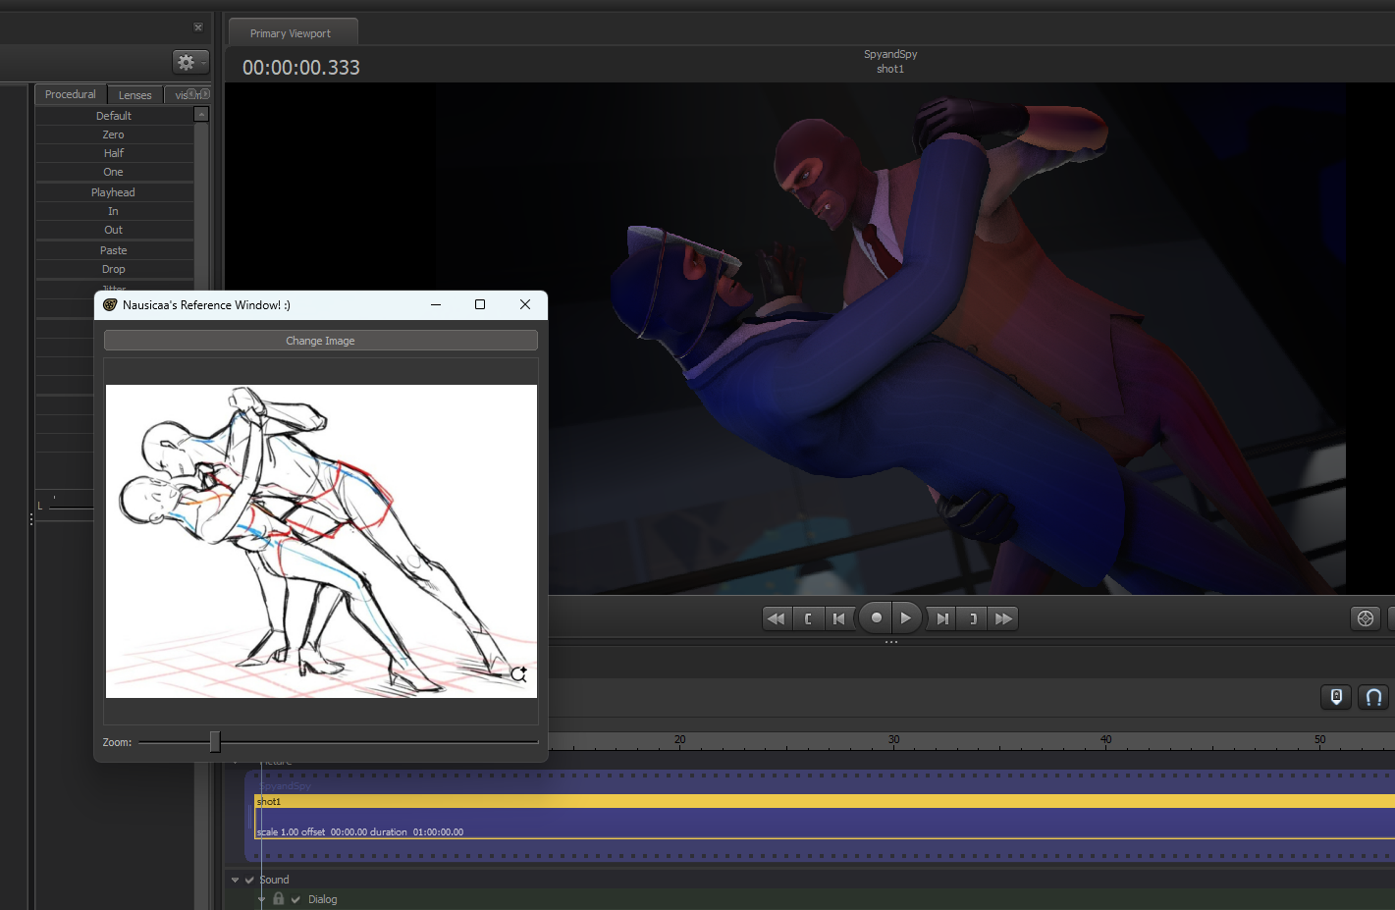This screenshot has width=1395, height=910.
Task: Toggle the lock playhead button
Action: pos(1336,697)
